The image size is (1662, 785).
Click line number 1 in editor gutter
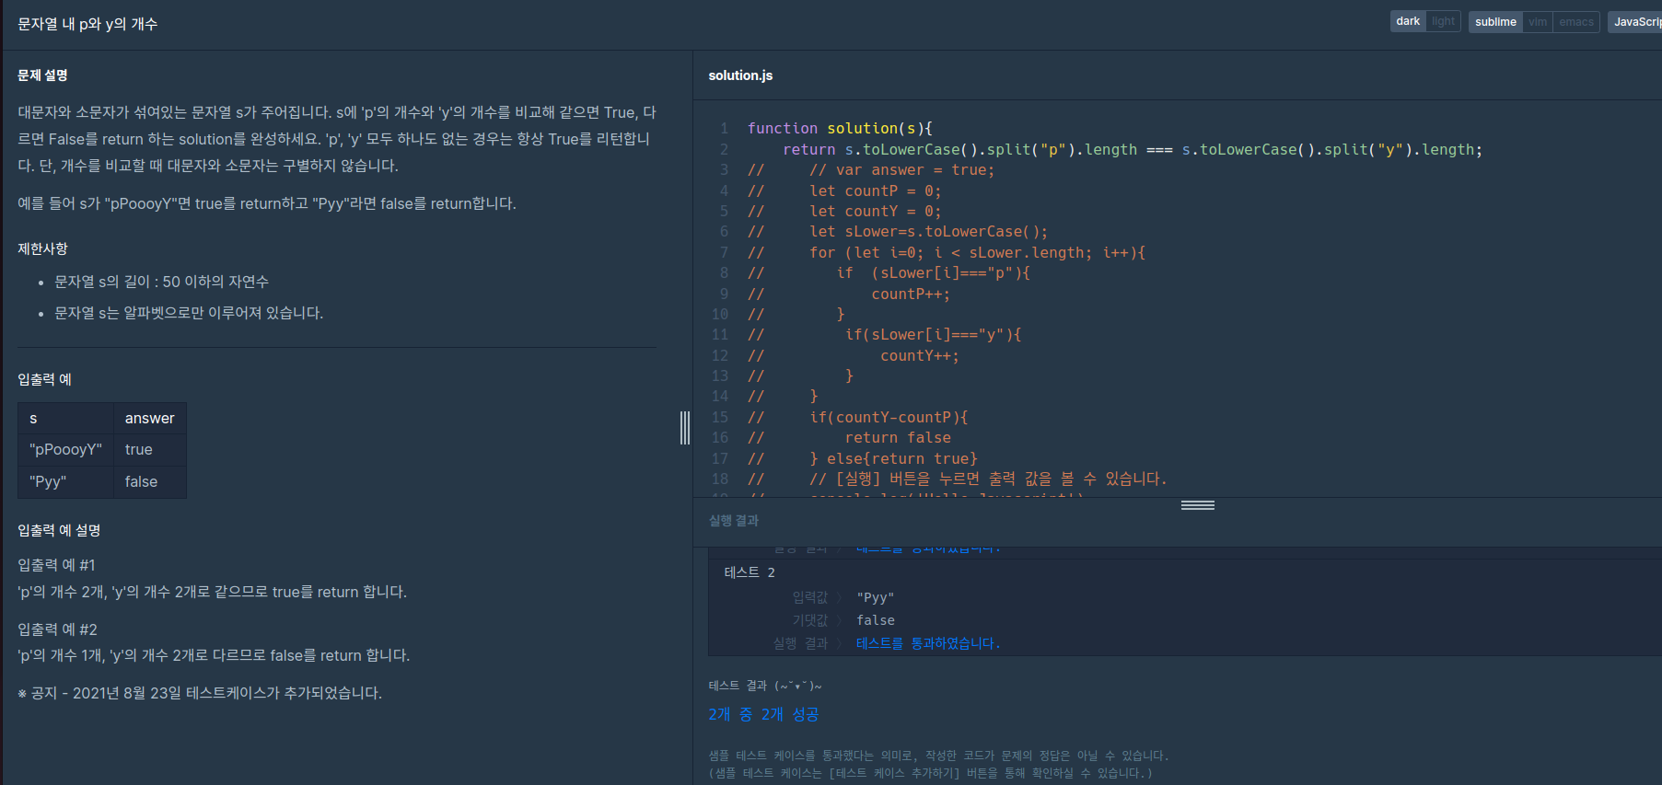click(x=724, y=129)
